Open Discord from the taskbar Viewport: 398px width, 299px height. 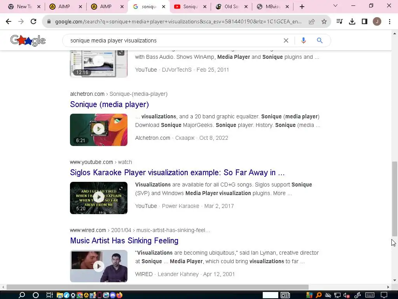(113, 295)
